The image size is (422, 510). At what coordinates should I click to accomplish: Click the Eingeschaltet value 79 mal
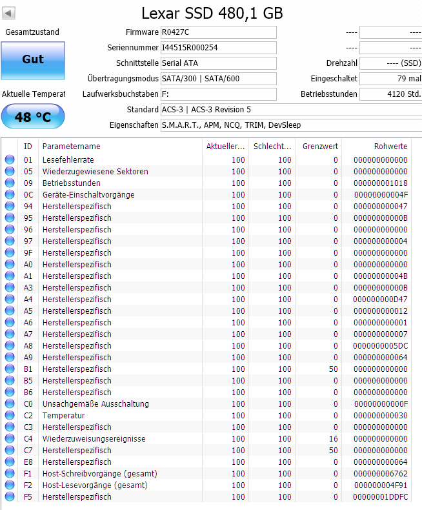tap(391, 79)
